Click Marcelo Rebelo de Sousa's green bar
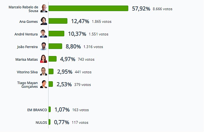 88,8
